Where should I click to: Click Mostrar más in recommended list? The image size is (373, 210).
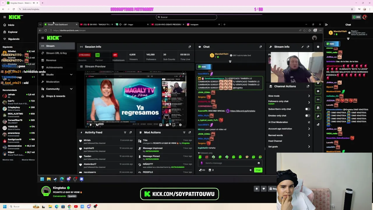pyautogui.click(x=8, y=160)
